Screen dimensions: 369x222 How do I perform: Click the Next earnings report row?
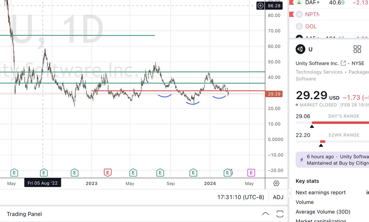click(332, 192)
